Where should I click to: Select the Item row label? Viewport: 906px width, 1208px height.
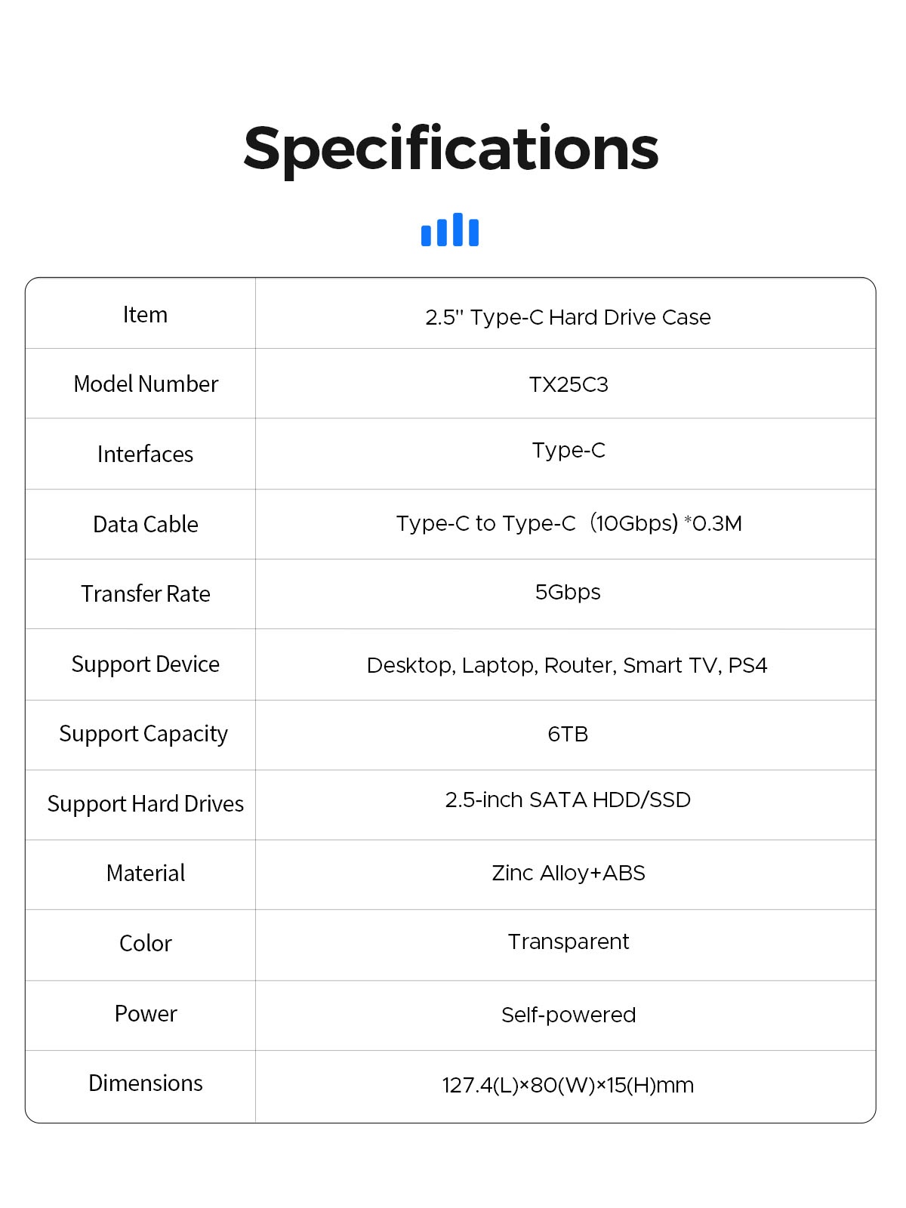[145, 315]
